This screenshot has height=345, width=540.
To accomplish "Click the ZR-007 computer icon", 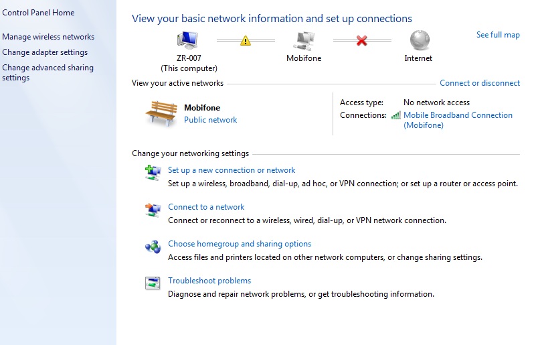I will tap(189, 40).
